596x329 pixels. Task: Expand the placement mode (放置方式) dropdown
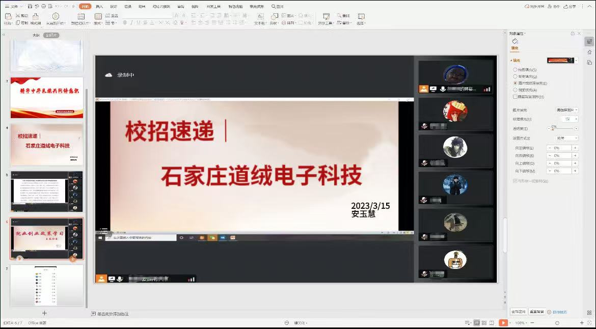[566, 138]
